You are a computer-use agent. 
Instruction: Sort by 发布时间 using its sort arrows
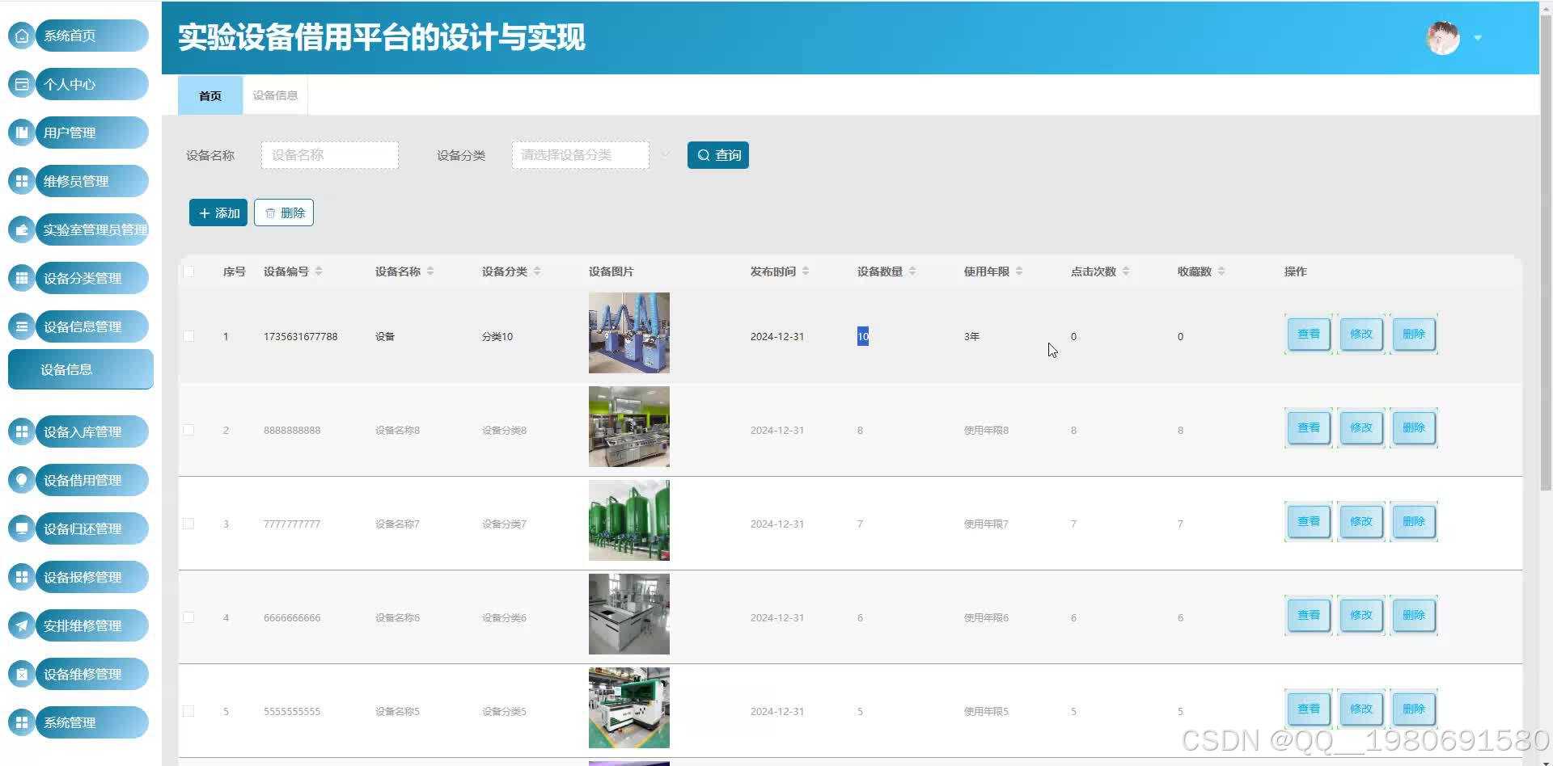(807, 271)
